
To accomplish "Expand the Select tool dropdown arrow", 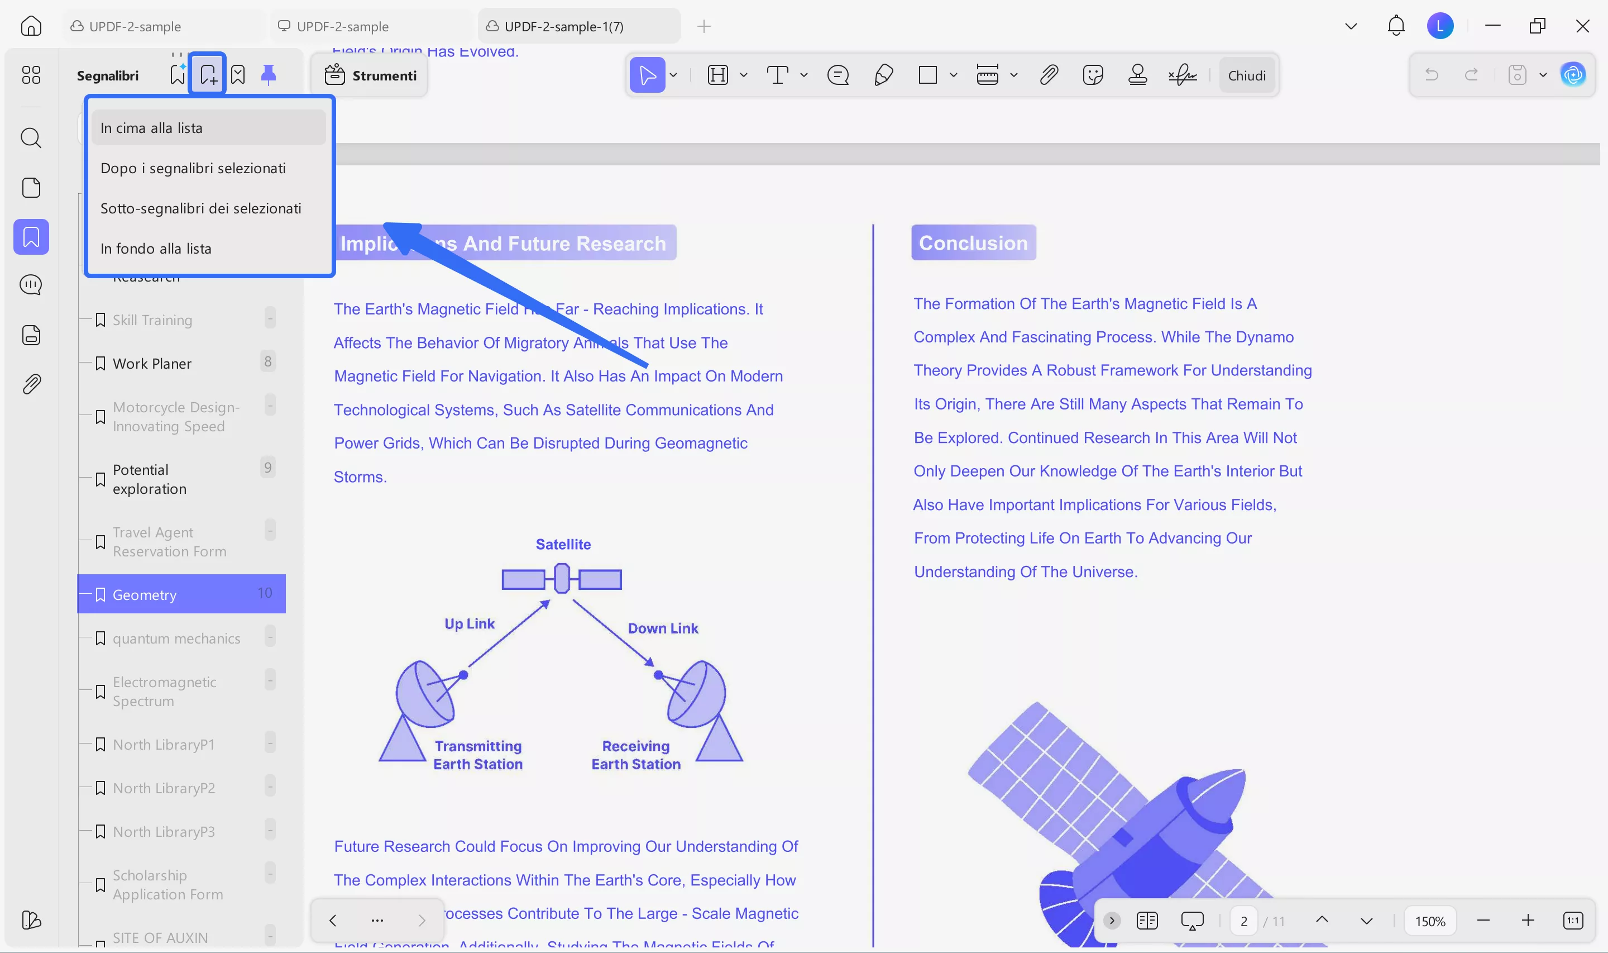I will click(672, 75).
